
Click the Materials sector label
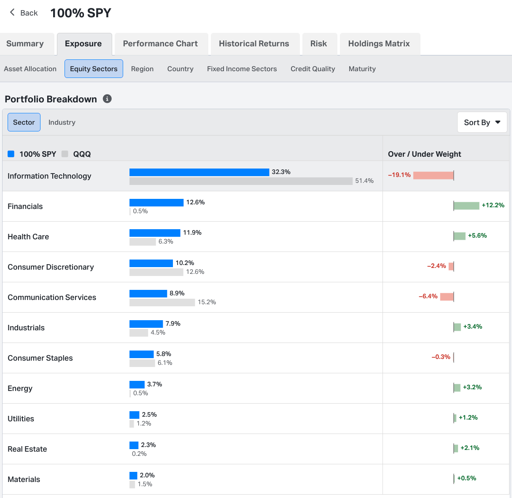click(x=24, y=479)
